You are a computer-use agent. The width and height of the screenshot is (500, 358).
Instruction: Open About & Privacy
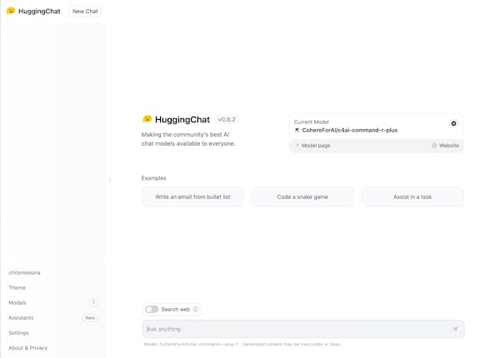click(x=28, y=348)
